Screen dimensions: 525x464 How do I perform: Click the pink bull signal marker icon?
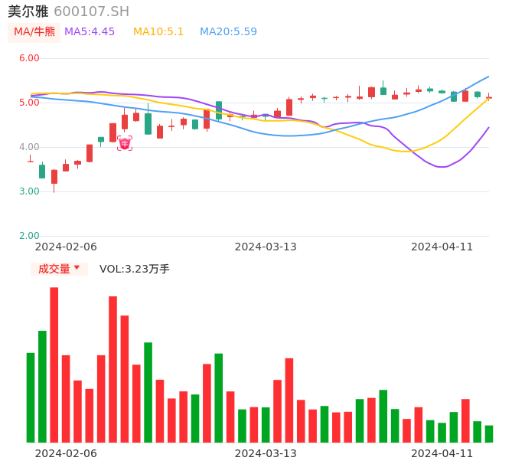125,143
